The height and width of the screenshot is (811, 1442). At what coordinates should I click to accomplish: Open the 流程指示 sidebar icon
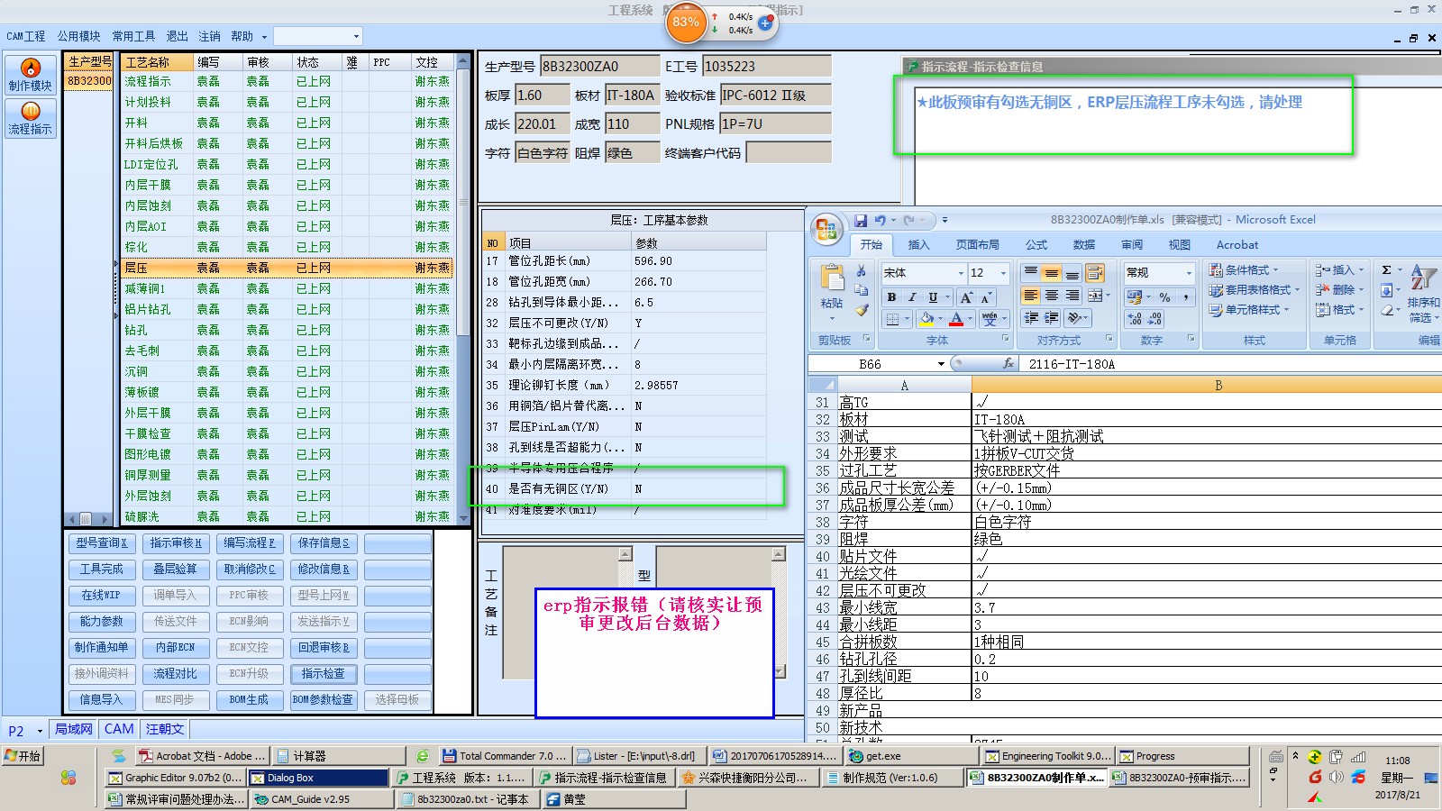[30, 118]
